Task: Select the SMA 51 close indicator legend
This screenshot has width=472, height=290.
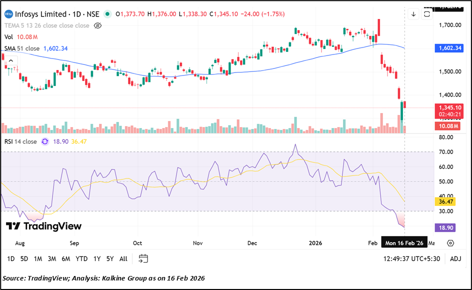Action: (x=22, y=48)
